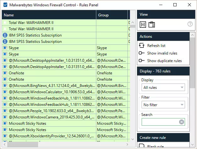Click the Blank rule page icon
This screenshot has height=149, width=197.
(142, 145)
